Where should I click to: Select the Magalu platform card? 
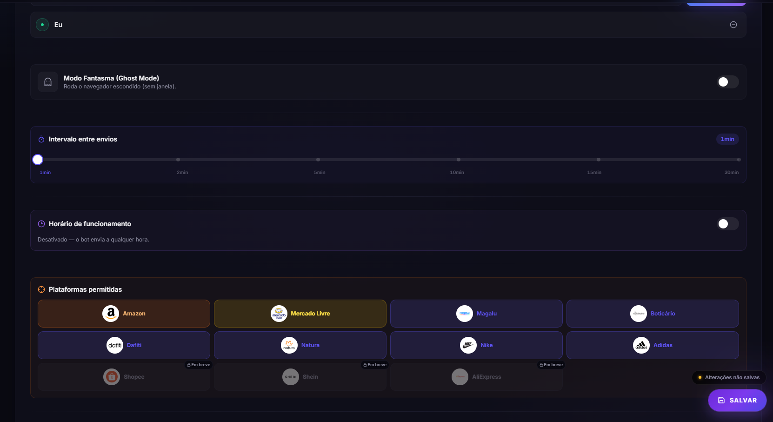point(476,314)
